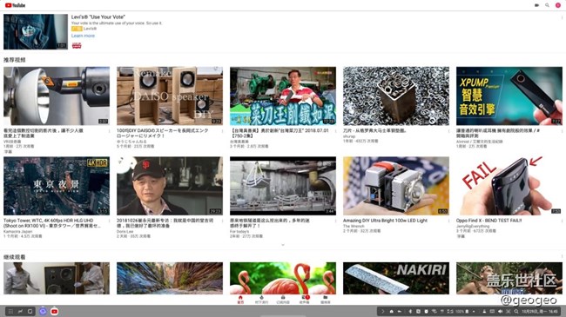The image size is (566, 317).
Task: Open the Continue watching section options menu
Action: tap(562, 256)
